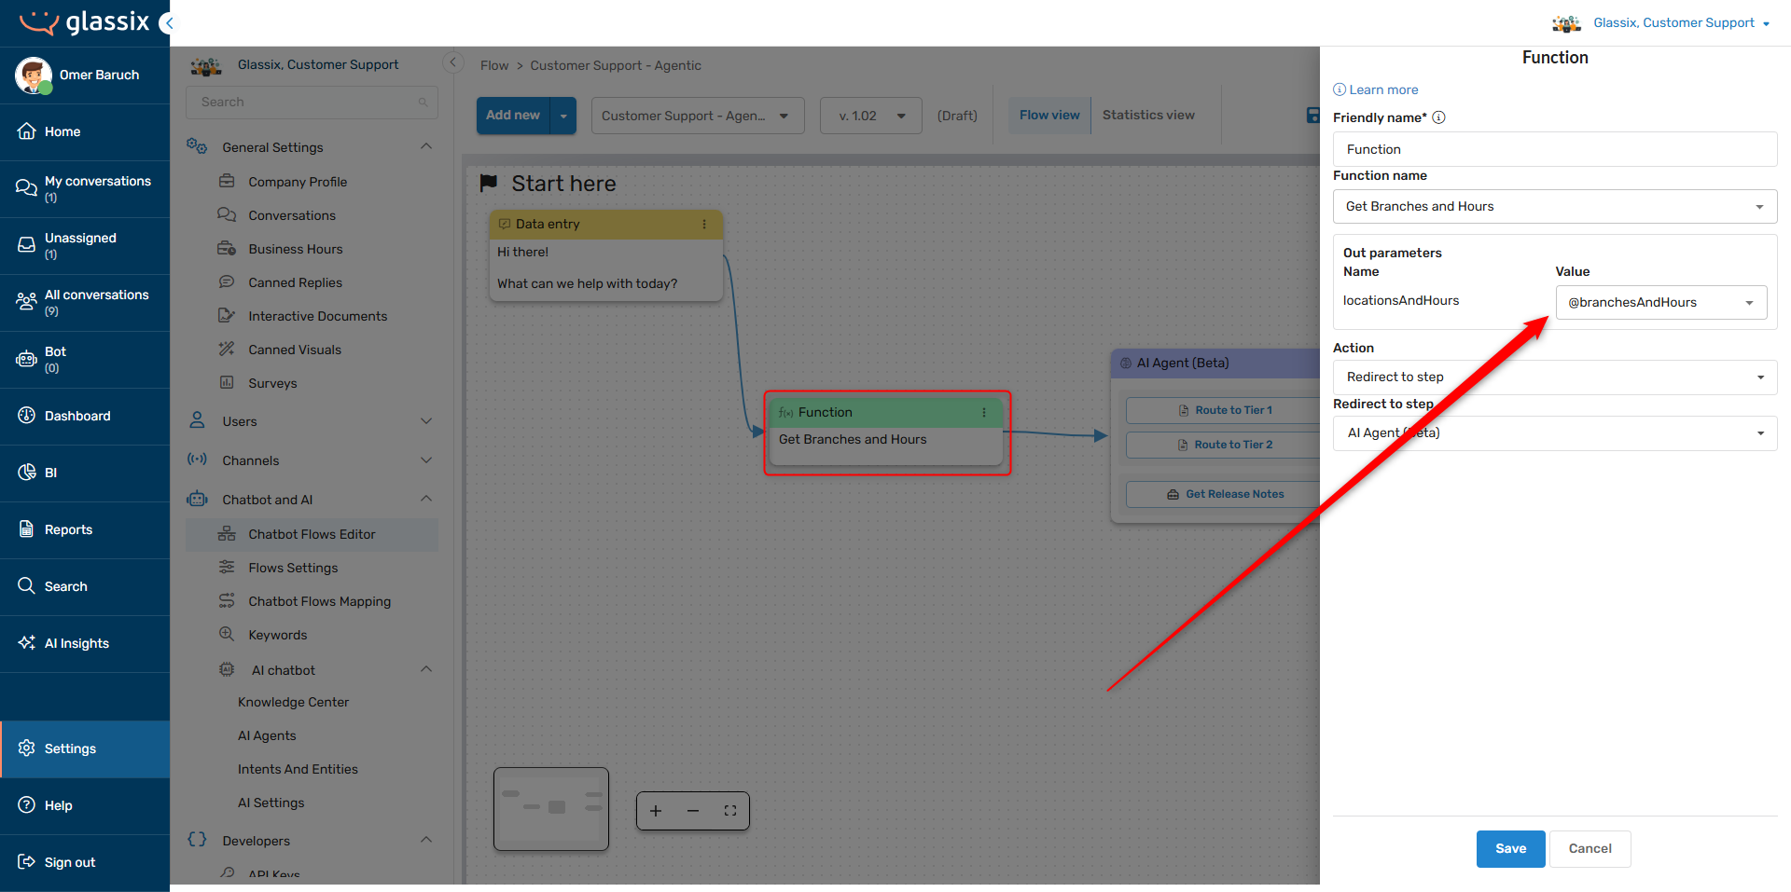Image resolution: width=1791 pixels, height=892 pixels.
Task: Click the Help question mark icon
Action: pos(26,805)
